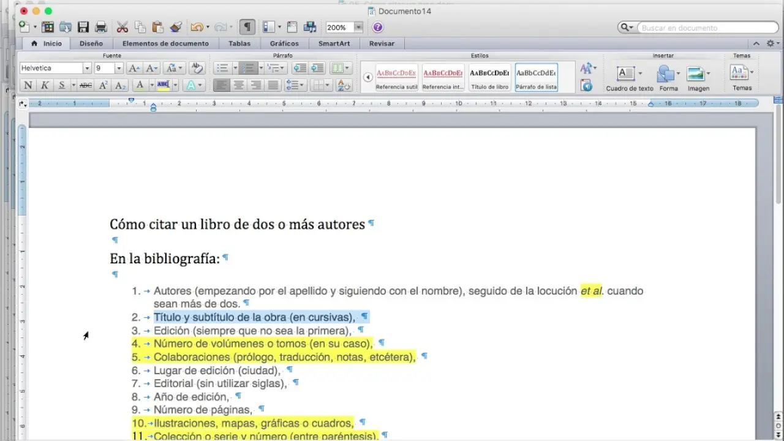This screenshot has width=784, height=441.
Task: Select the Cut scissors icon
Action: pyautogui.click(x=122, y=27)
